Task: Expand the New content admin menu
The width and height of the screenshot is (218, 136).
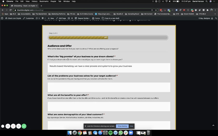Action: point(51,18)
